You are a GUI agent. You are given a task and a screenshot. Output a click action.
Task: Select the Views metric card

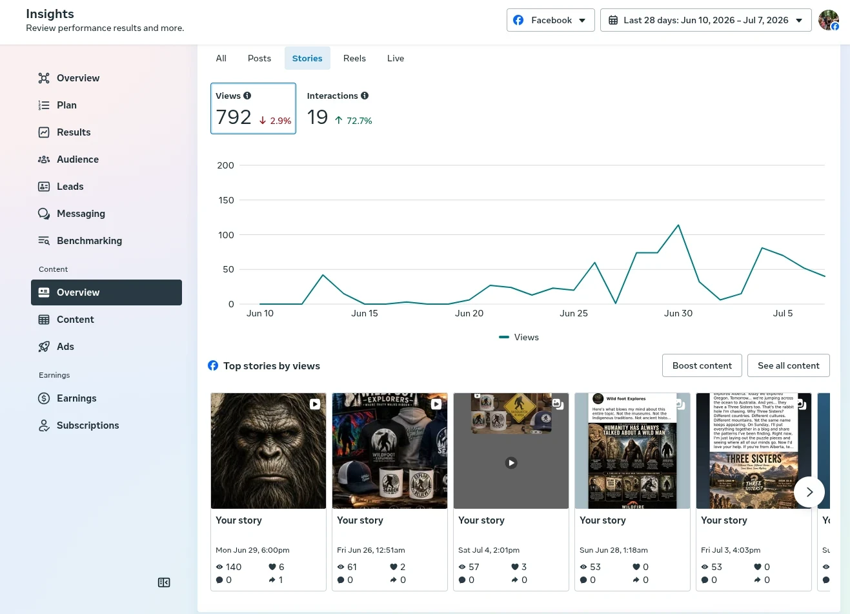[x=253, y=108]
